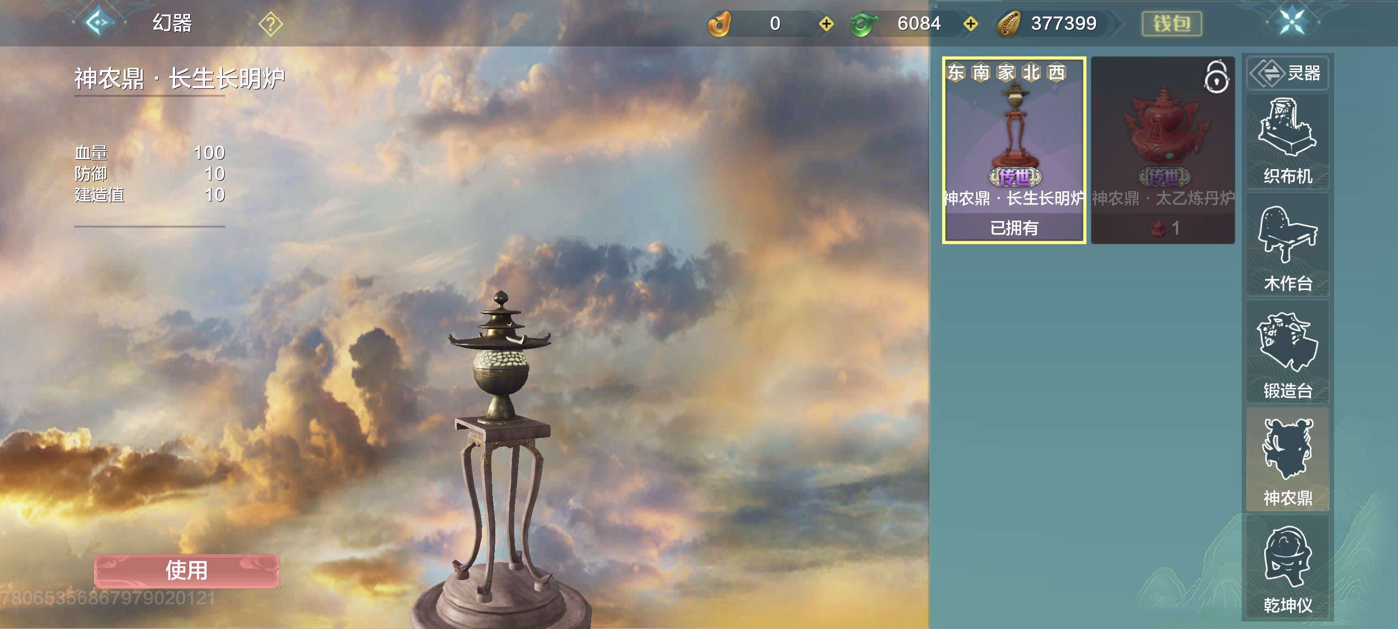Toggle the 西 direction badge
Image resolution: width=1398 pixels, height=629 pixels.
pos(1056,72)
